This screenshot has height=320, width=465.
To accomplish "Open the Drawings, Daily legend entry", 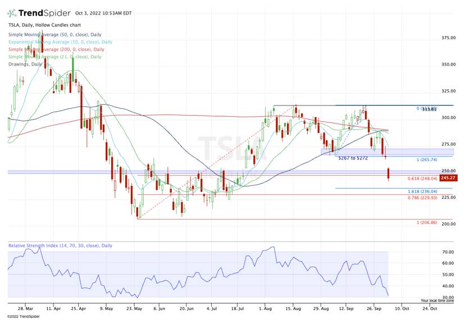I will 25,64.
